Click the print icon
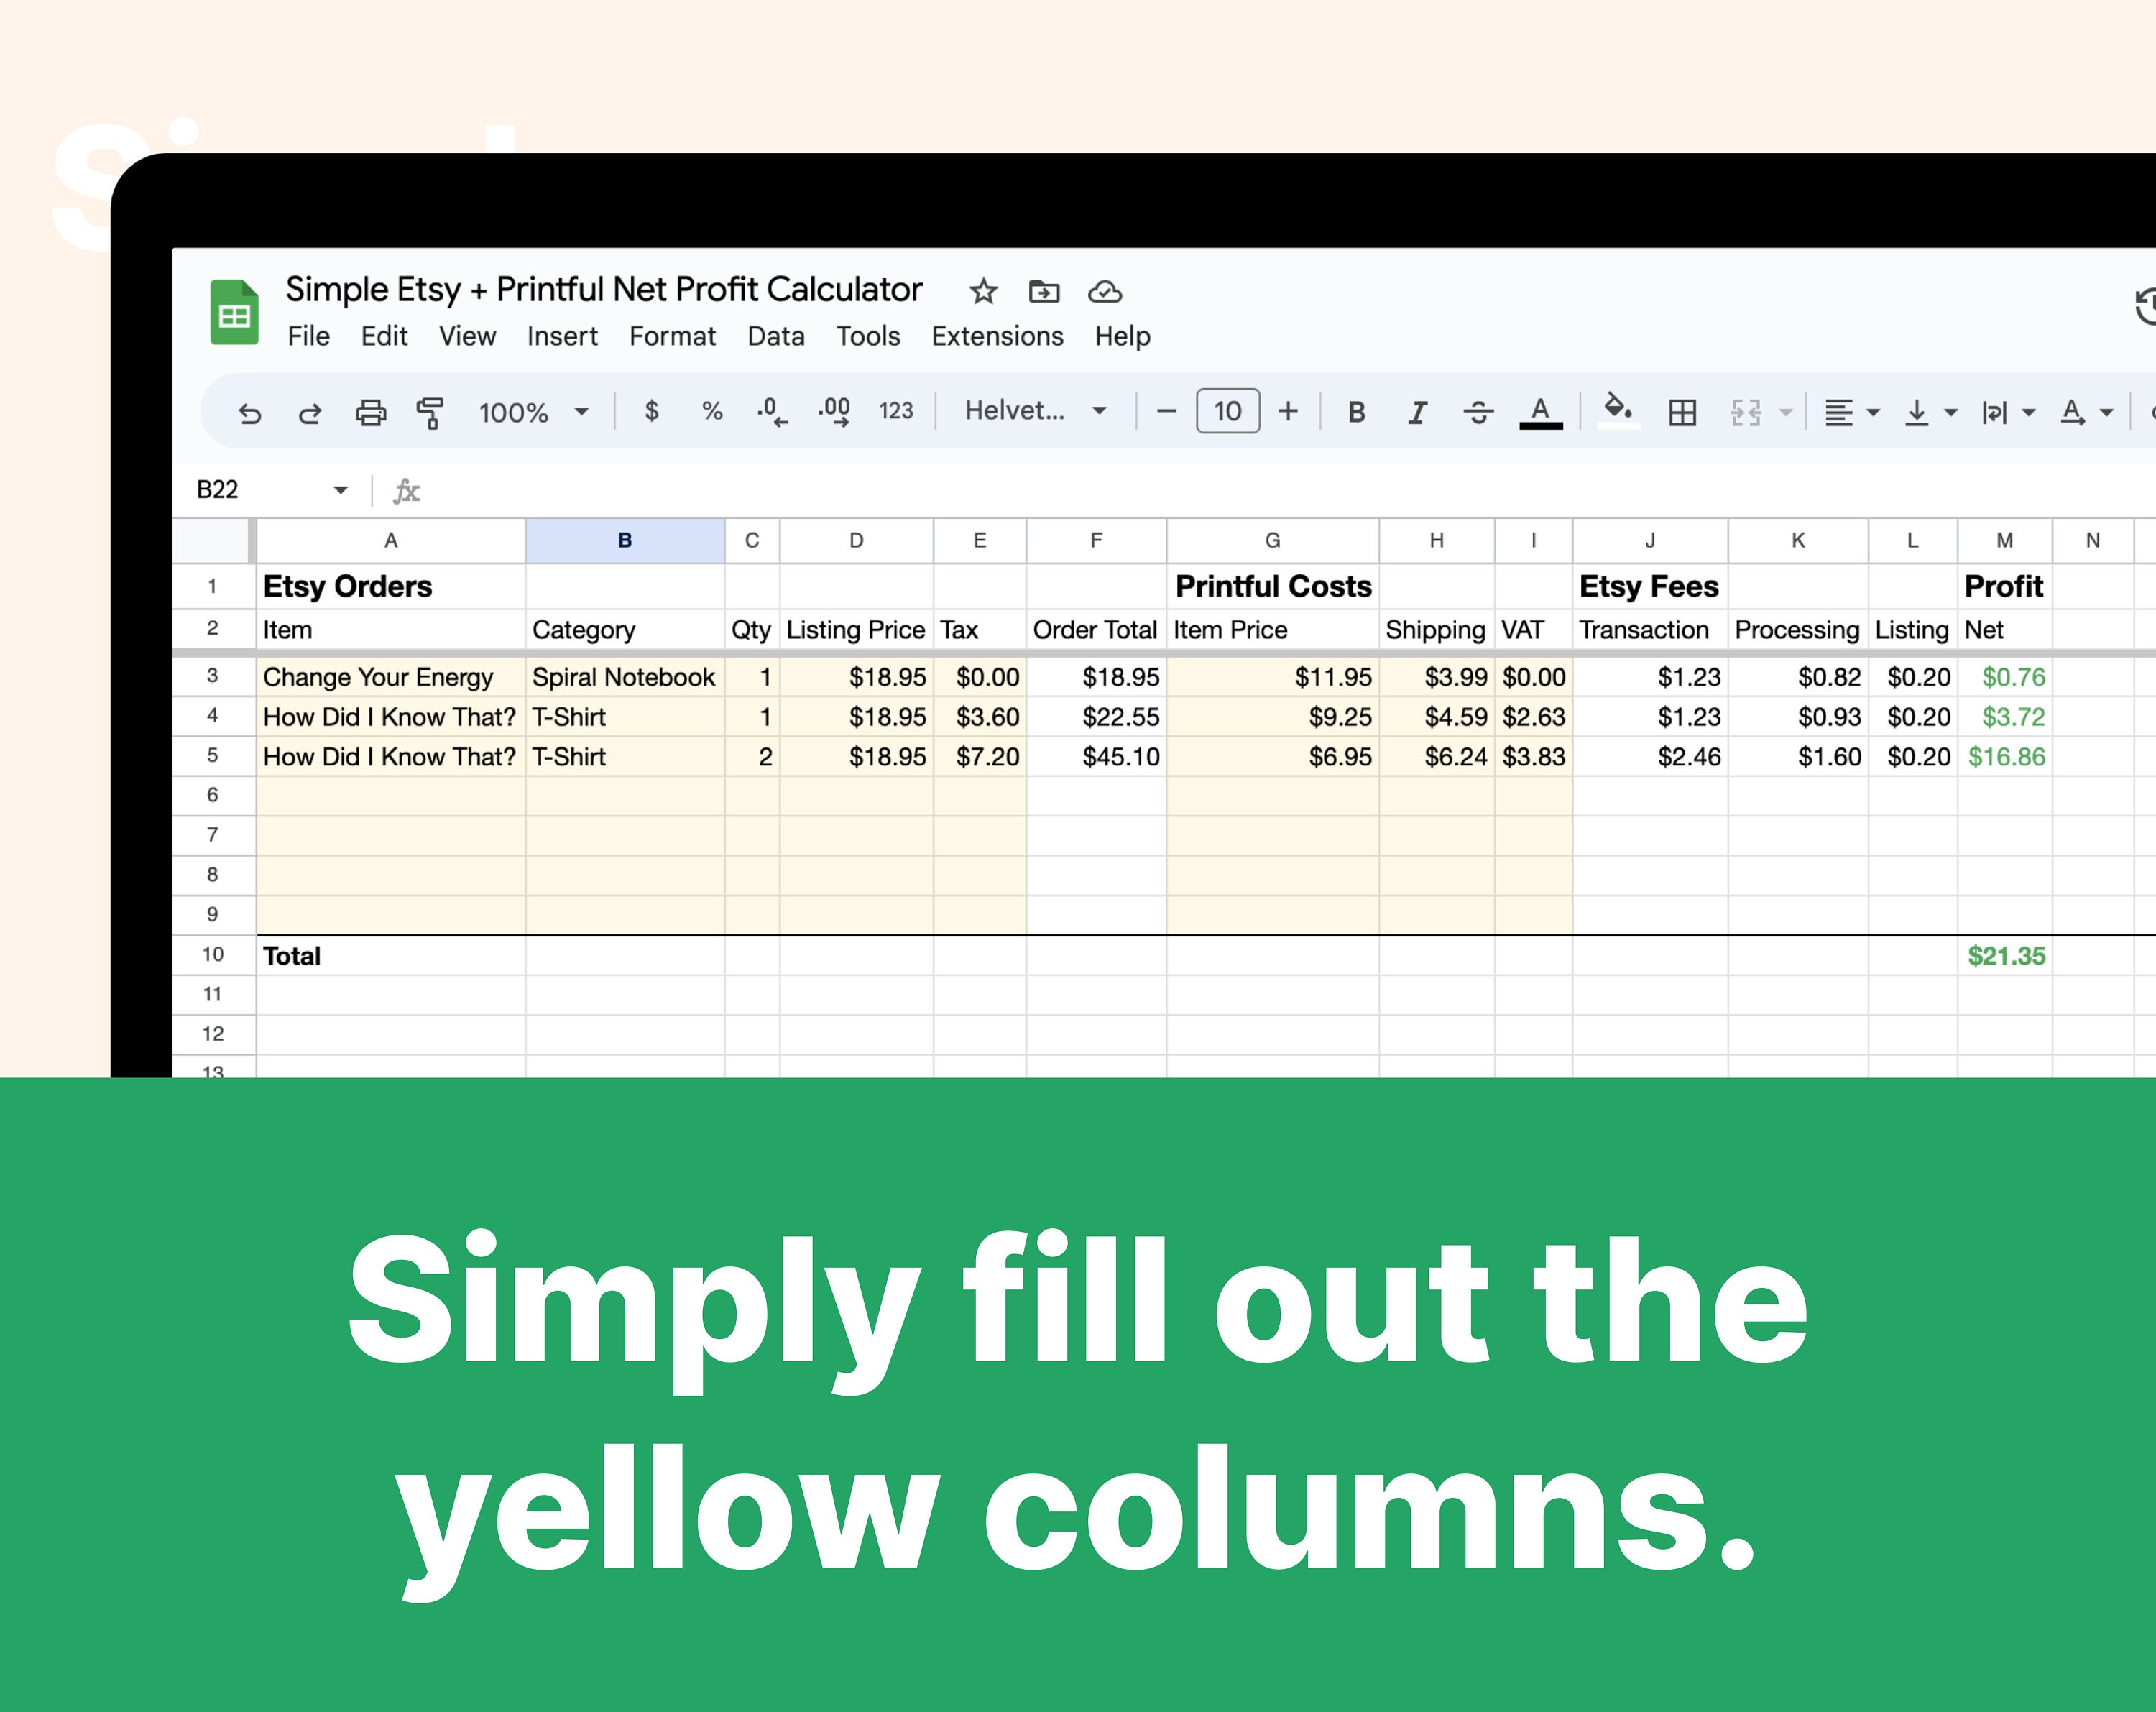The image size is (2156, 1712). pyautogui.click(x=371, y=412)
